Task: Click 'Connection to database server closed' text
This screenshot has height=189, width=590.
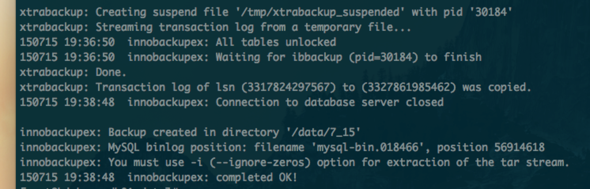Action: point(329,102)
